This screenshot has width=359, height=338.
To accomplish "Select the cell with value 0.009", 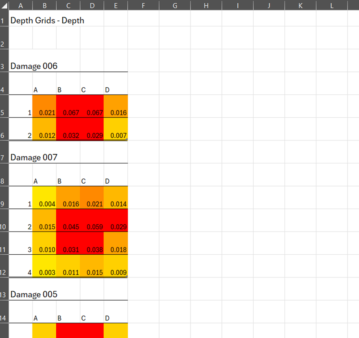I will pyautogui.click(x=116, y=266).
